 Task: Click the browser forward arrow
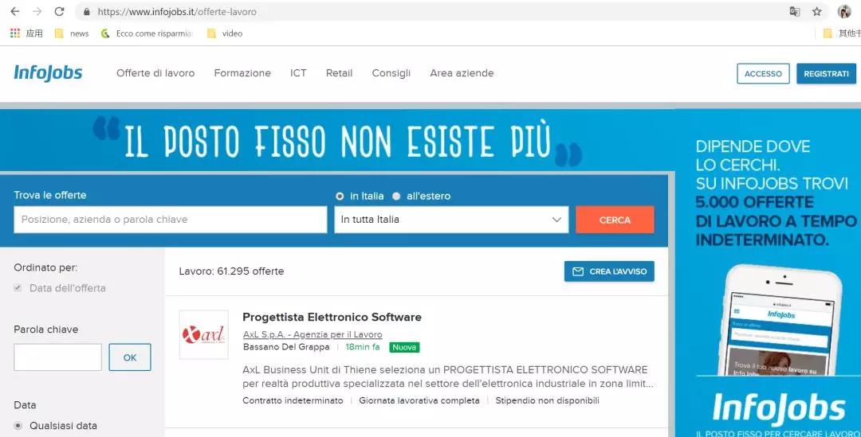coord(37,11)
